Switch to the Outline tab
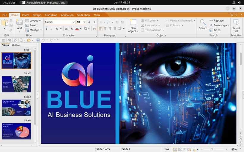244x152 pixels. pyautogui.click(x=16, y=45)
